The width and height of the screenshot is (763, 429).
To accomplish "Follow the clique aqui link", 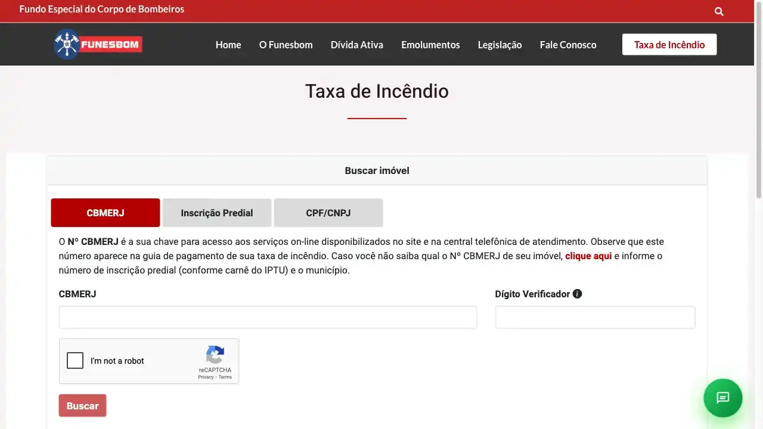I will point(588,256).
